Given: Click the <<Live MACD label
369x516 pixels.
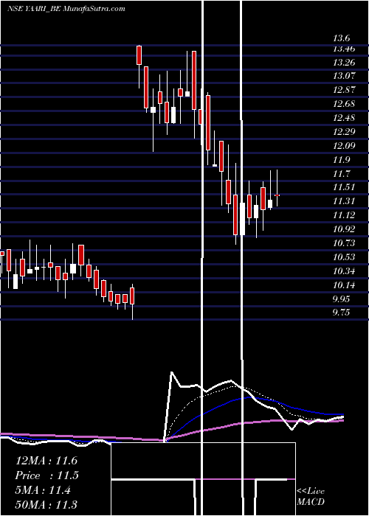Looking at the screenshot, I should click(311, 496).
